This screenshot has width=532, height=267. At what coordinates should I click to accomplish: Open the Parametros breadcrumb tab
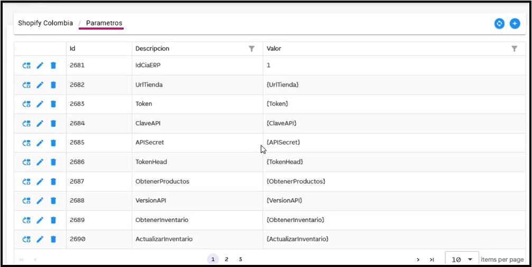point(104,23)
